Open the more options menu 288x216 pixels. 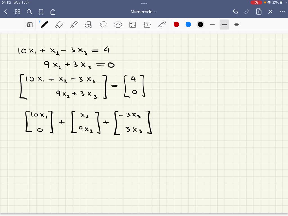coord(282,12)
